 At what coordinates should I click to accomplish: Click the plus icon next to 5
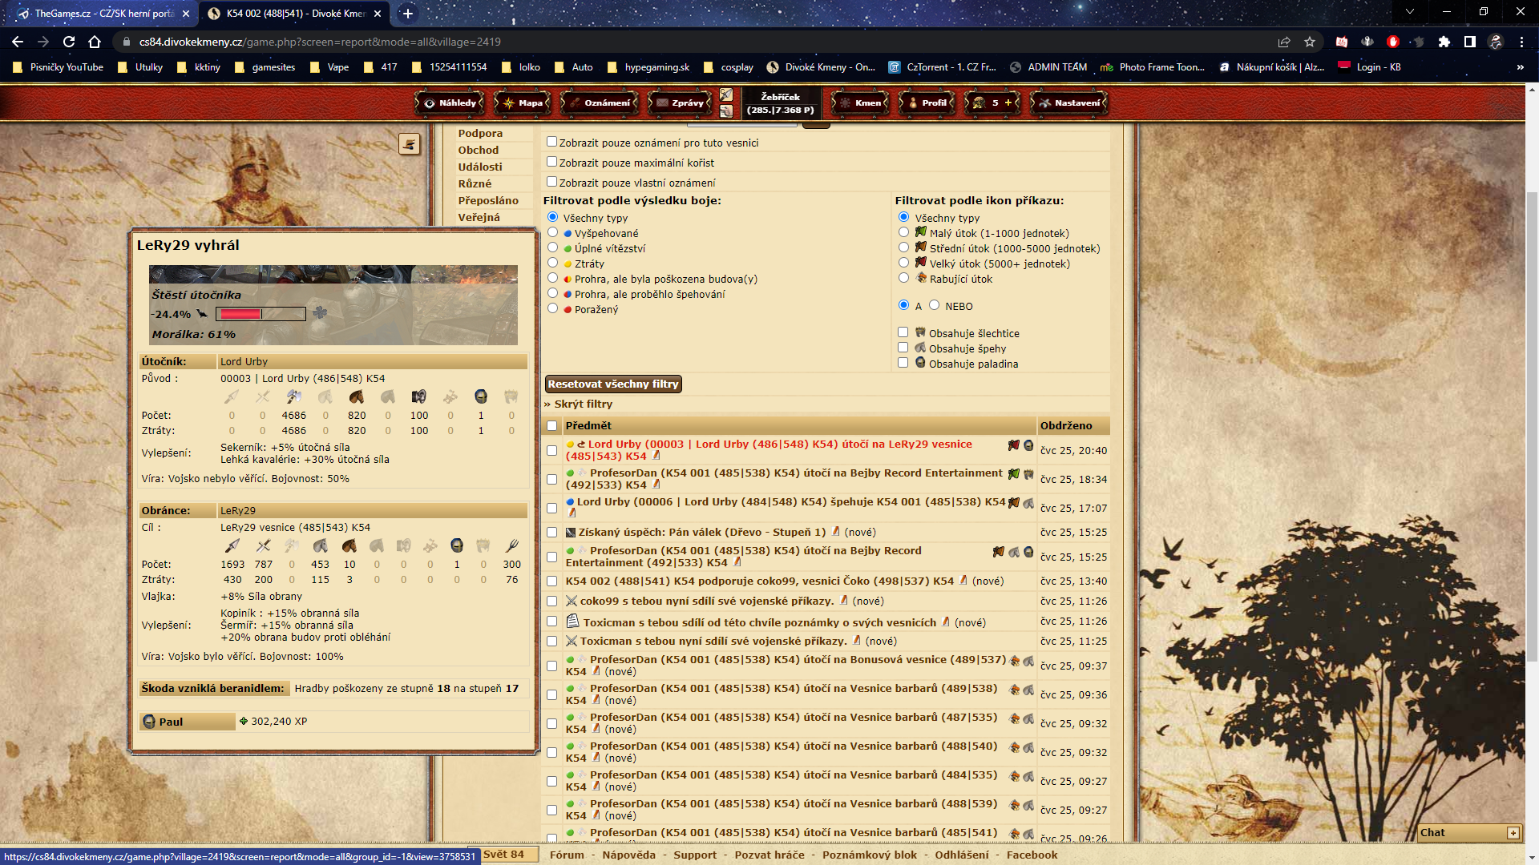pos(1008,103)
